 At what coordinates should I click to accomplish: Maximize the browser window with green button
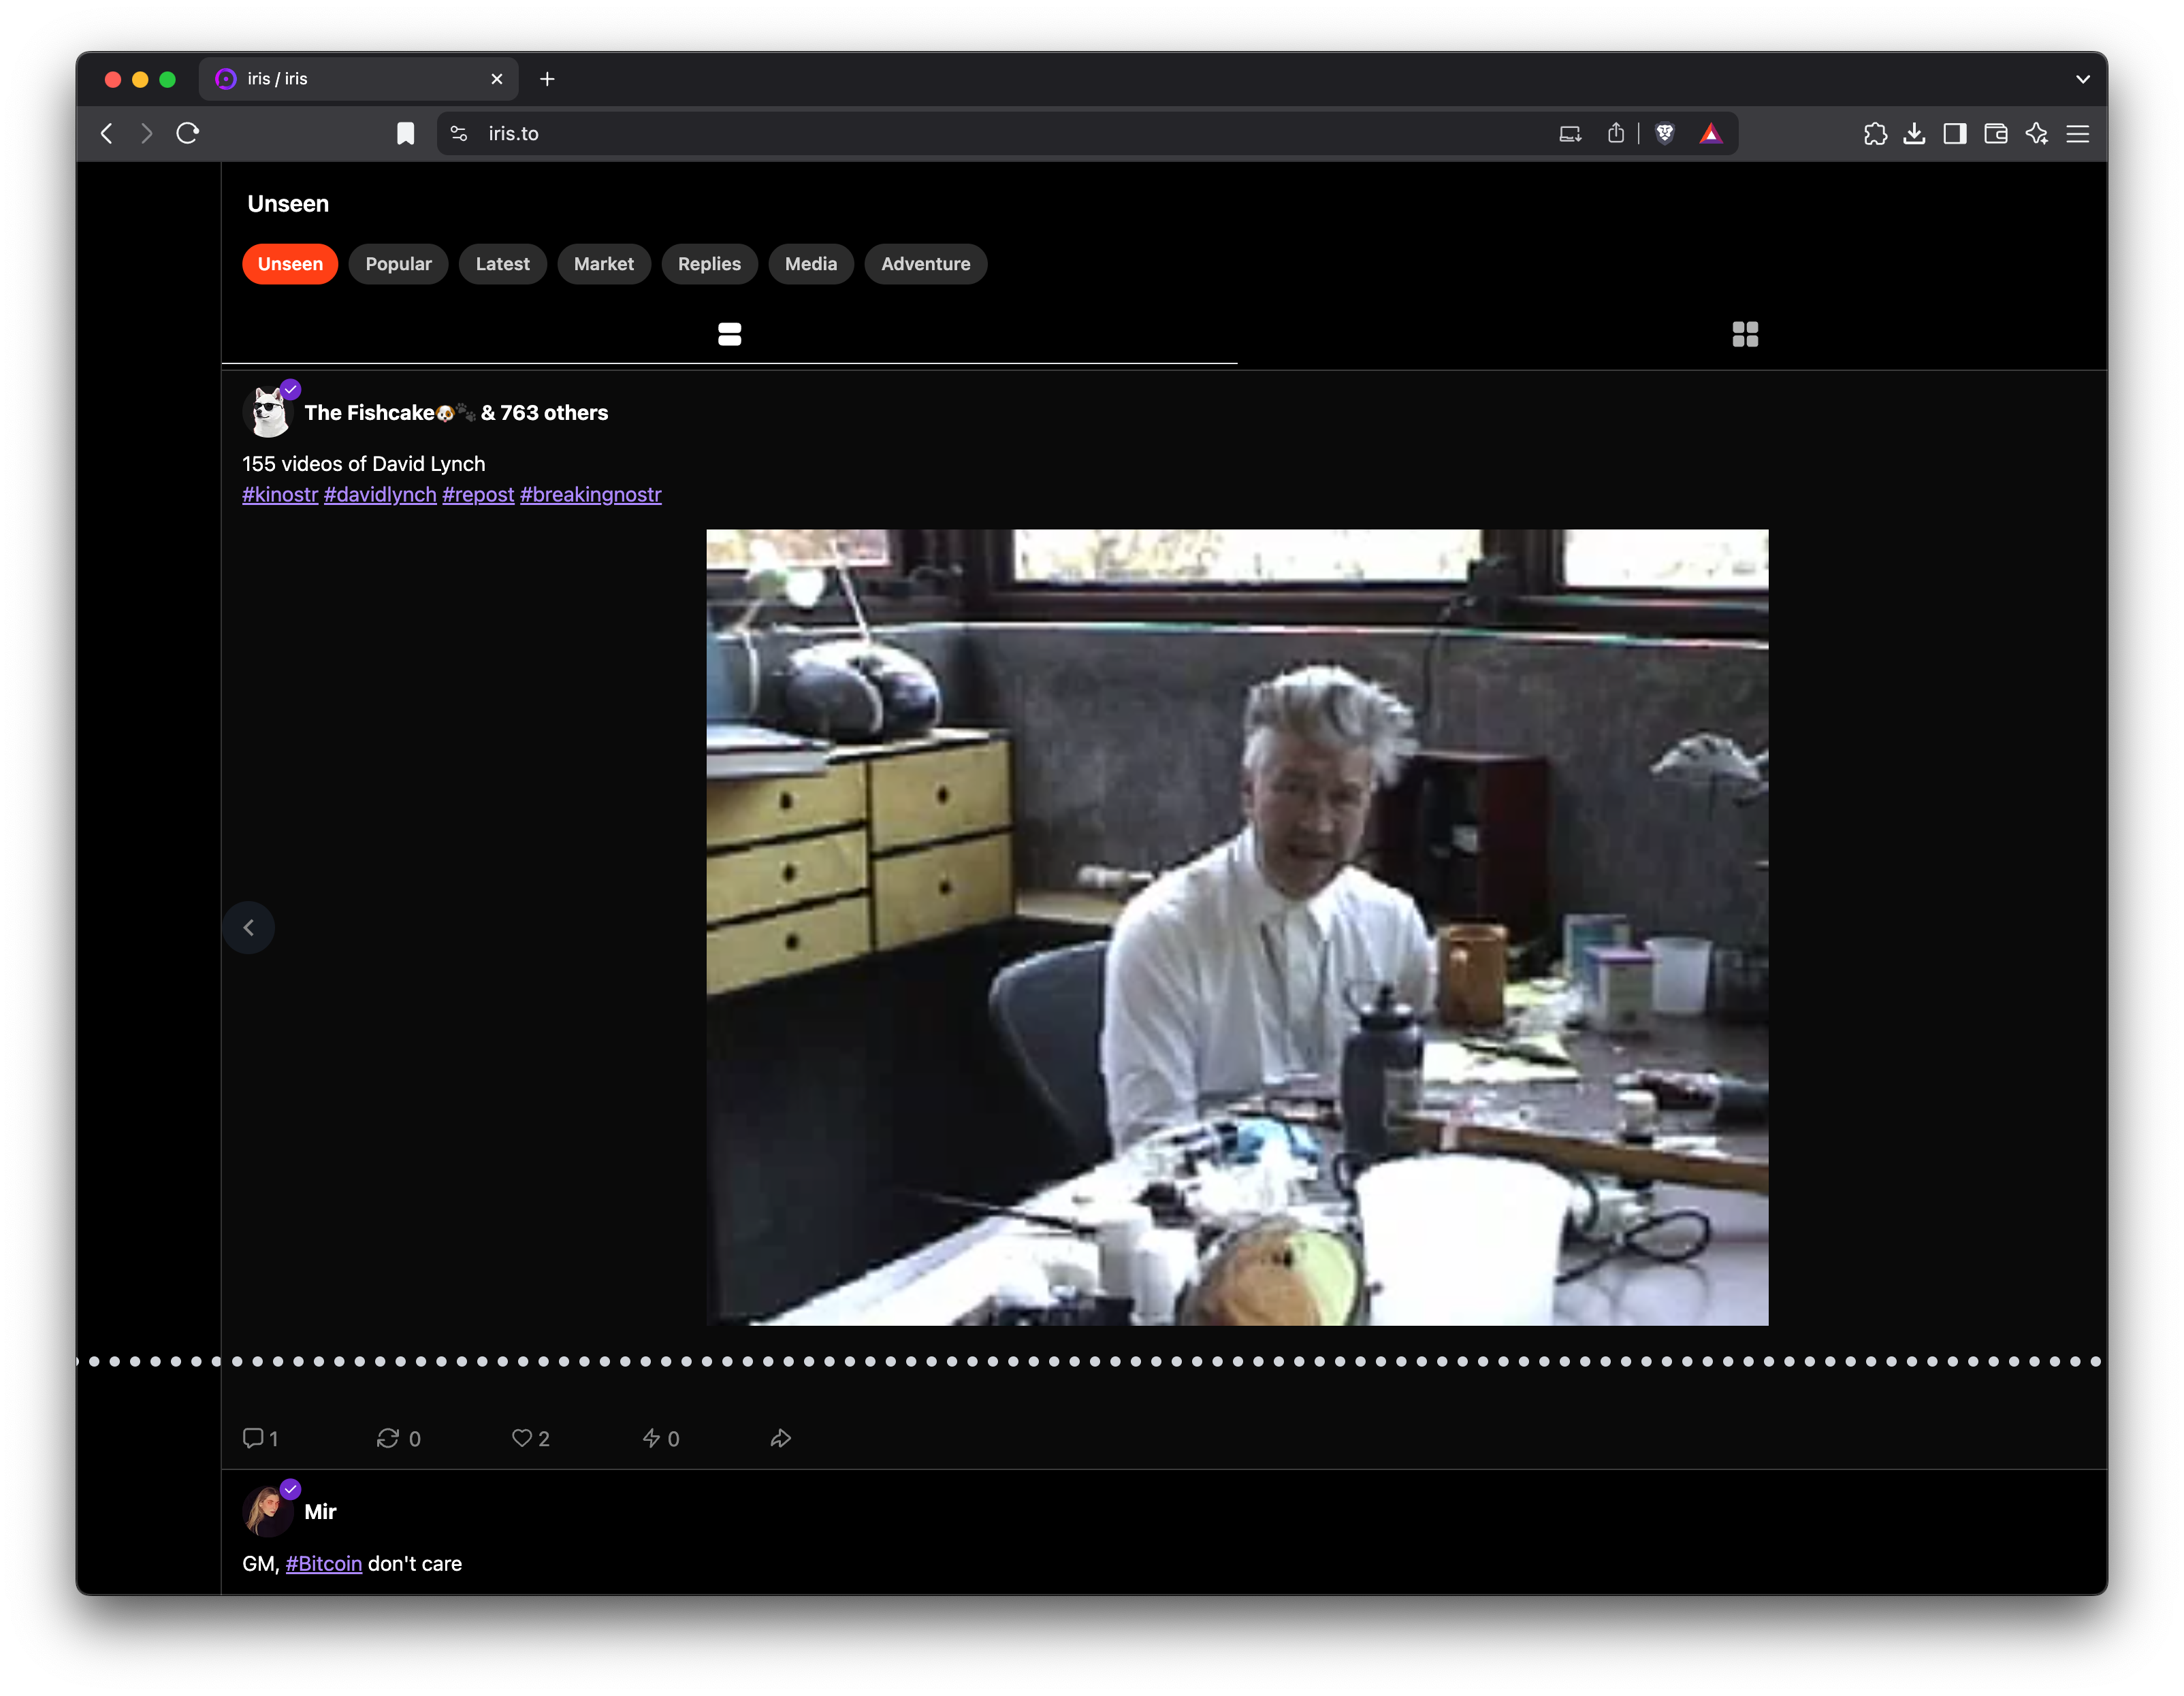pyautogui.click(x=168, y=79)
